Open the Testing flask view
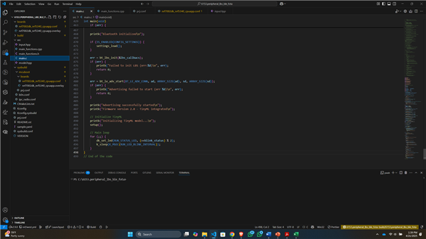Screen dimensions: 426x239 coord(5,62)
